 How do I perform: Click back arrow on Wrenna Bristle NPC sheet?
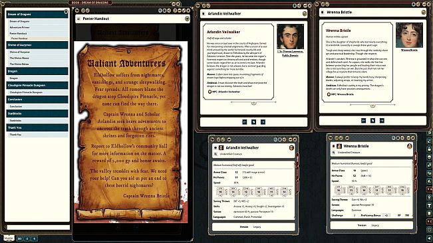click(331, 137)
